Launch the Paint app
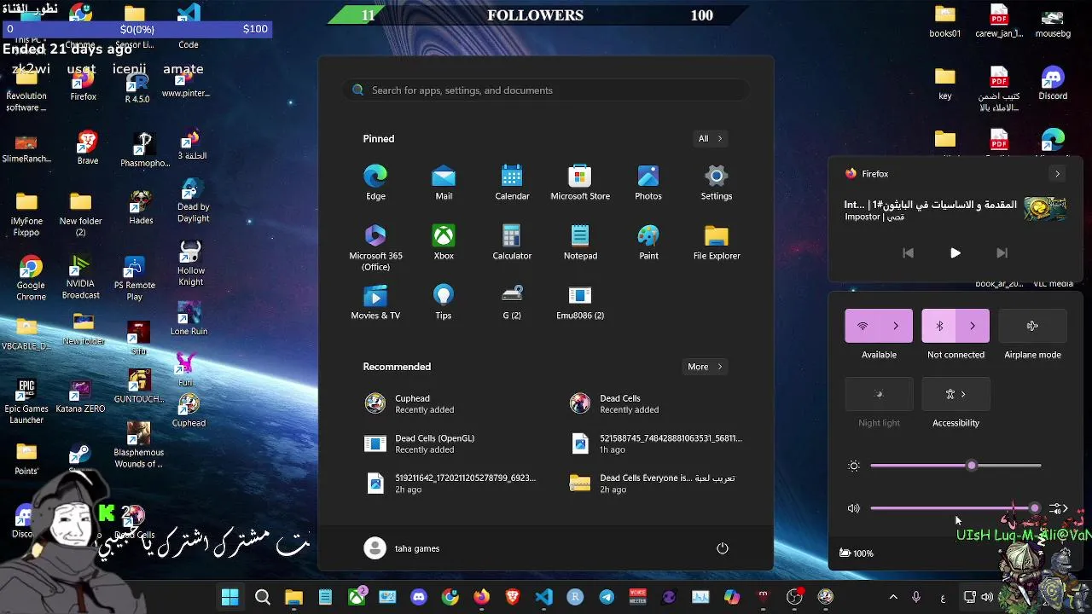Screen dimensions: 1092x614 [648, 242]
